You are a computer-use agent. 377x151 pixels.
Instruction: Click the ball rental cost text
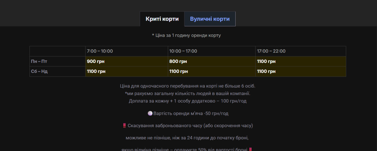[x=191, y=113]
